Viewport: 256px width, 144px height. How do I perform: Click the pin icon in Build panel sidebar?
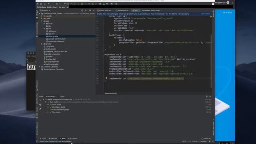(x=40, y=109)
